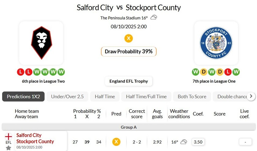This screenshot has width=257, height=151.
Task: Click the Stockport County FC crest logo
Action: click(x=216, y=43)
